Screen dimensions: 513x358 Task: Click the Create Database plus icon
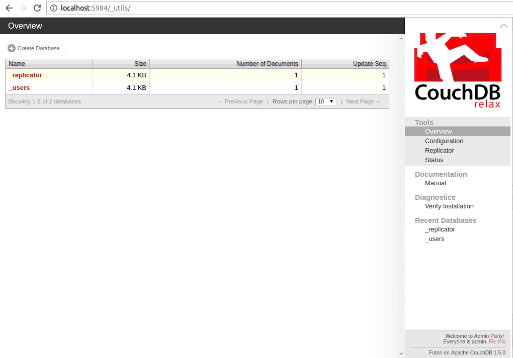point(12,48)
